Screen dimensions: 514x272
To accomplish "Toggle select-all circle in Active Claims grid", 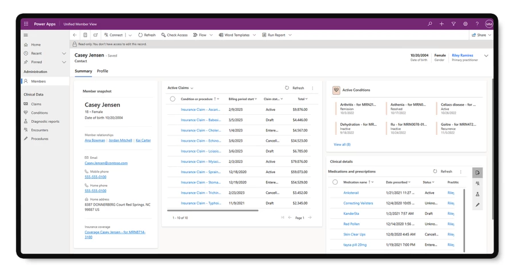I will 172,99.
